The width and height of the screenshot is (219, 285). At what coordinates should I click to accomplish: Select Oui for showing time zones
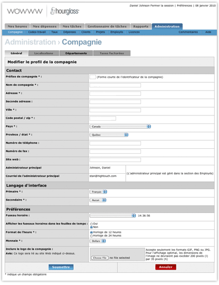(92, 224)
